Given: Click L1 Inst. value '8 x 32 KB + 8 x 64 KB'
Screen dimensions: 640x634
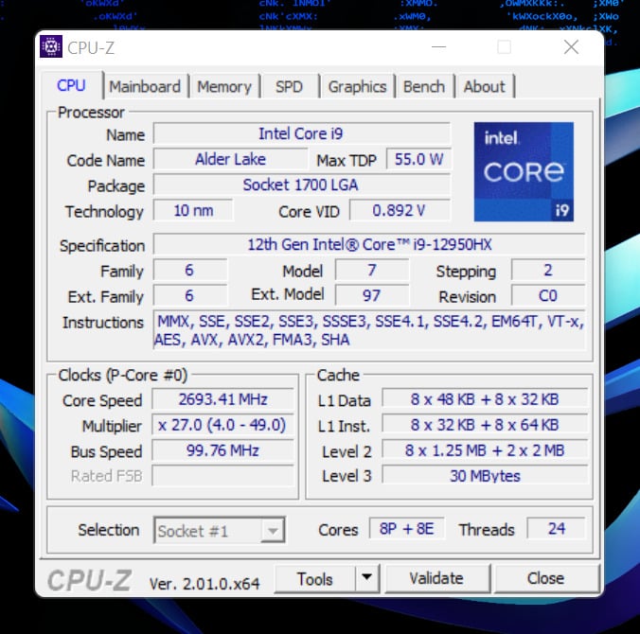Looking at the screenshot, I should 485,425.
